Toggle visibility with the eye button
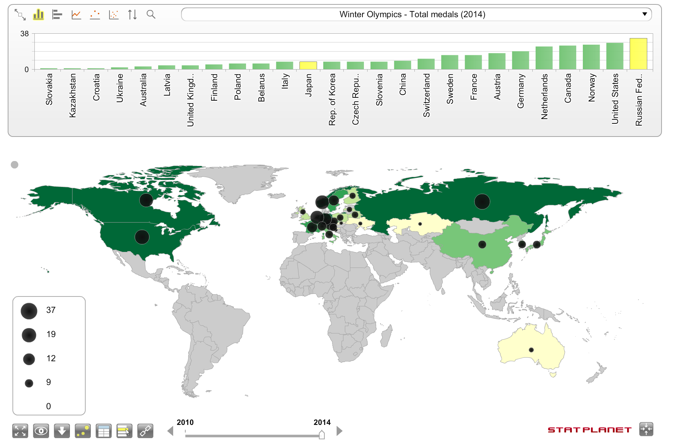 pyautogui.click(x=41, y=431)
